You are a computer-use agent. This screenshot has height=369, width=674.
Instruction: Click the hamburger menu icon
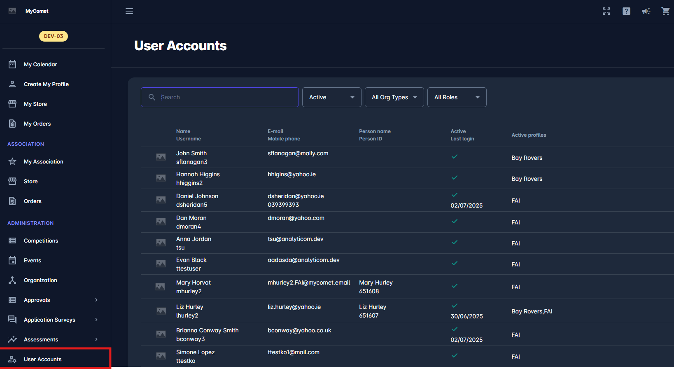click(129, 11)
